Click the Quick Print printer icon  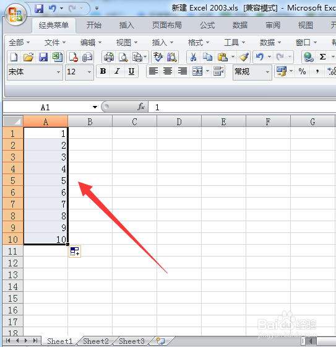(x=109, y=57)
